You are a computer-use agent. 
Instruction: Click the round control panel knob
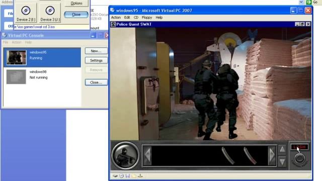click(x=300, y=158)
